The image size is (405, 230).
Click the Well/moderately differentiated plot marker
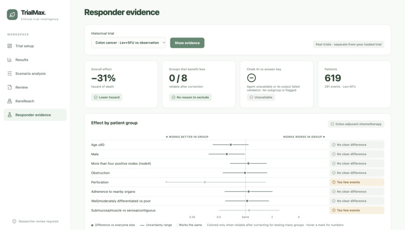point(247,201)
